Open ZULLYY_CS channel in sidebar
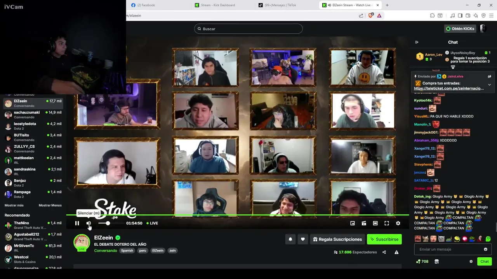This screenshot has height=279, width=497. [x=33, y=149]
